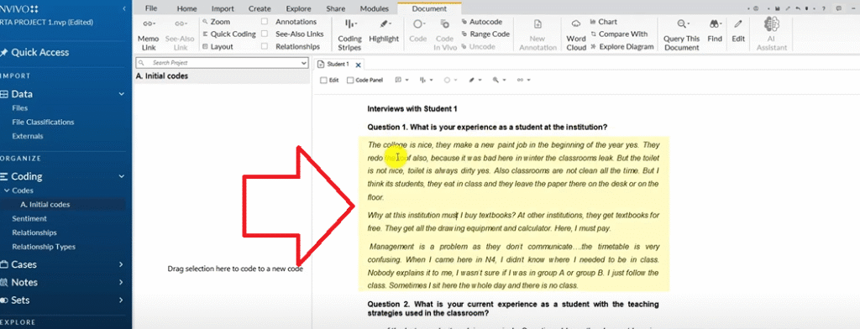
Task: Switch to the Import ribbon tab
Action: 223,8
